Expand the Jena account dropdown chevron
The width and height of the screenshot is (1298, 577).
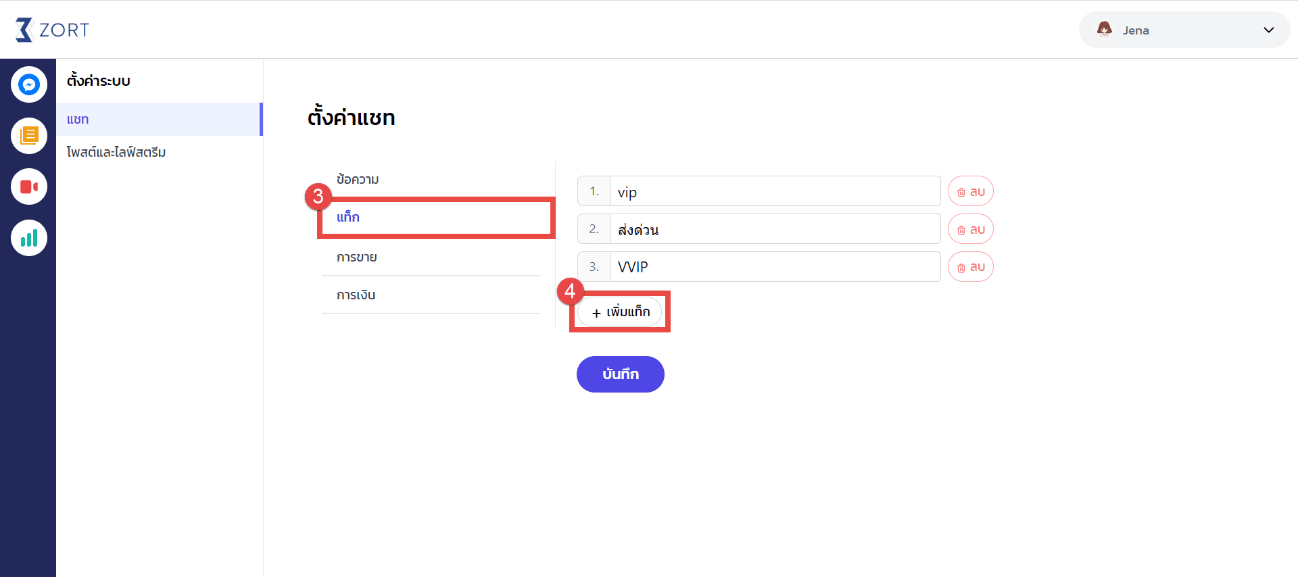coord(1268,30)
